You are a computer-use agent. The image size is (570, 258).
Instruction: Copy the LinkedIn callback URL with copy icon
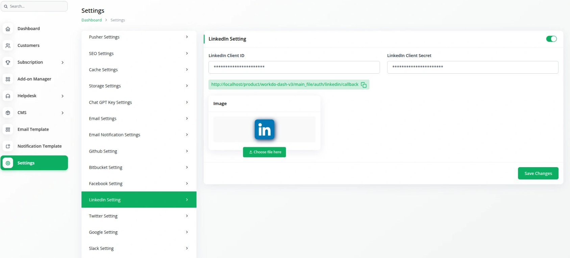click(x=364, y=85)
